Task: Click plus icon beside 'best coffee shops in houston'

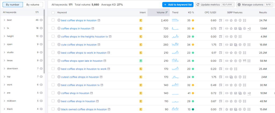Action: [59, 20]
